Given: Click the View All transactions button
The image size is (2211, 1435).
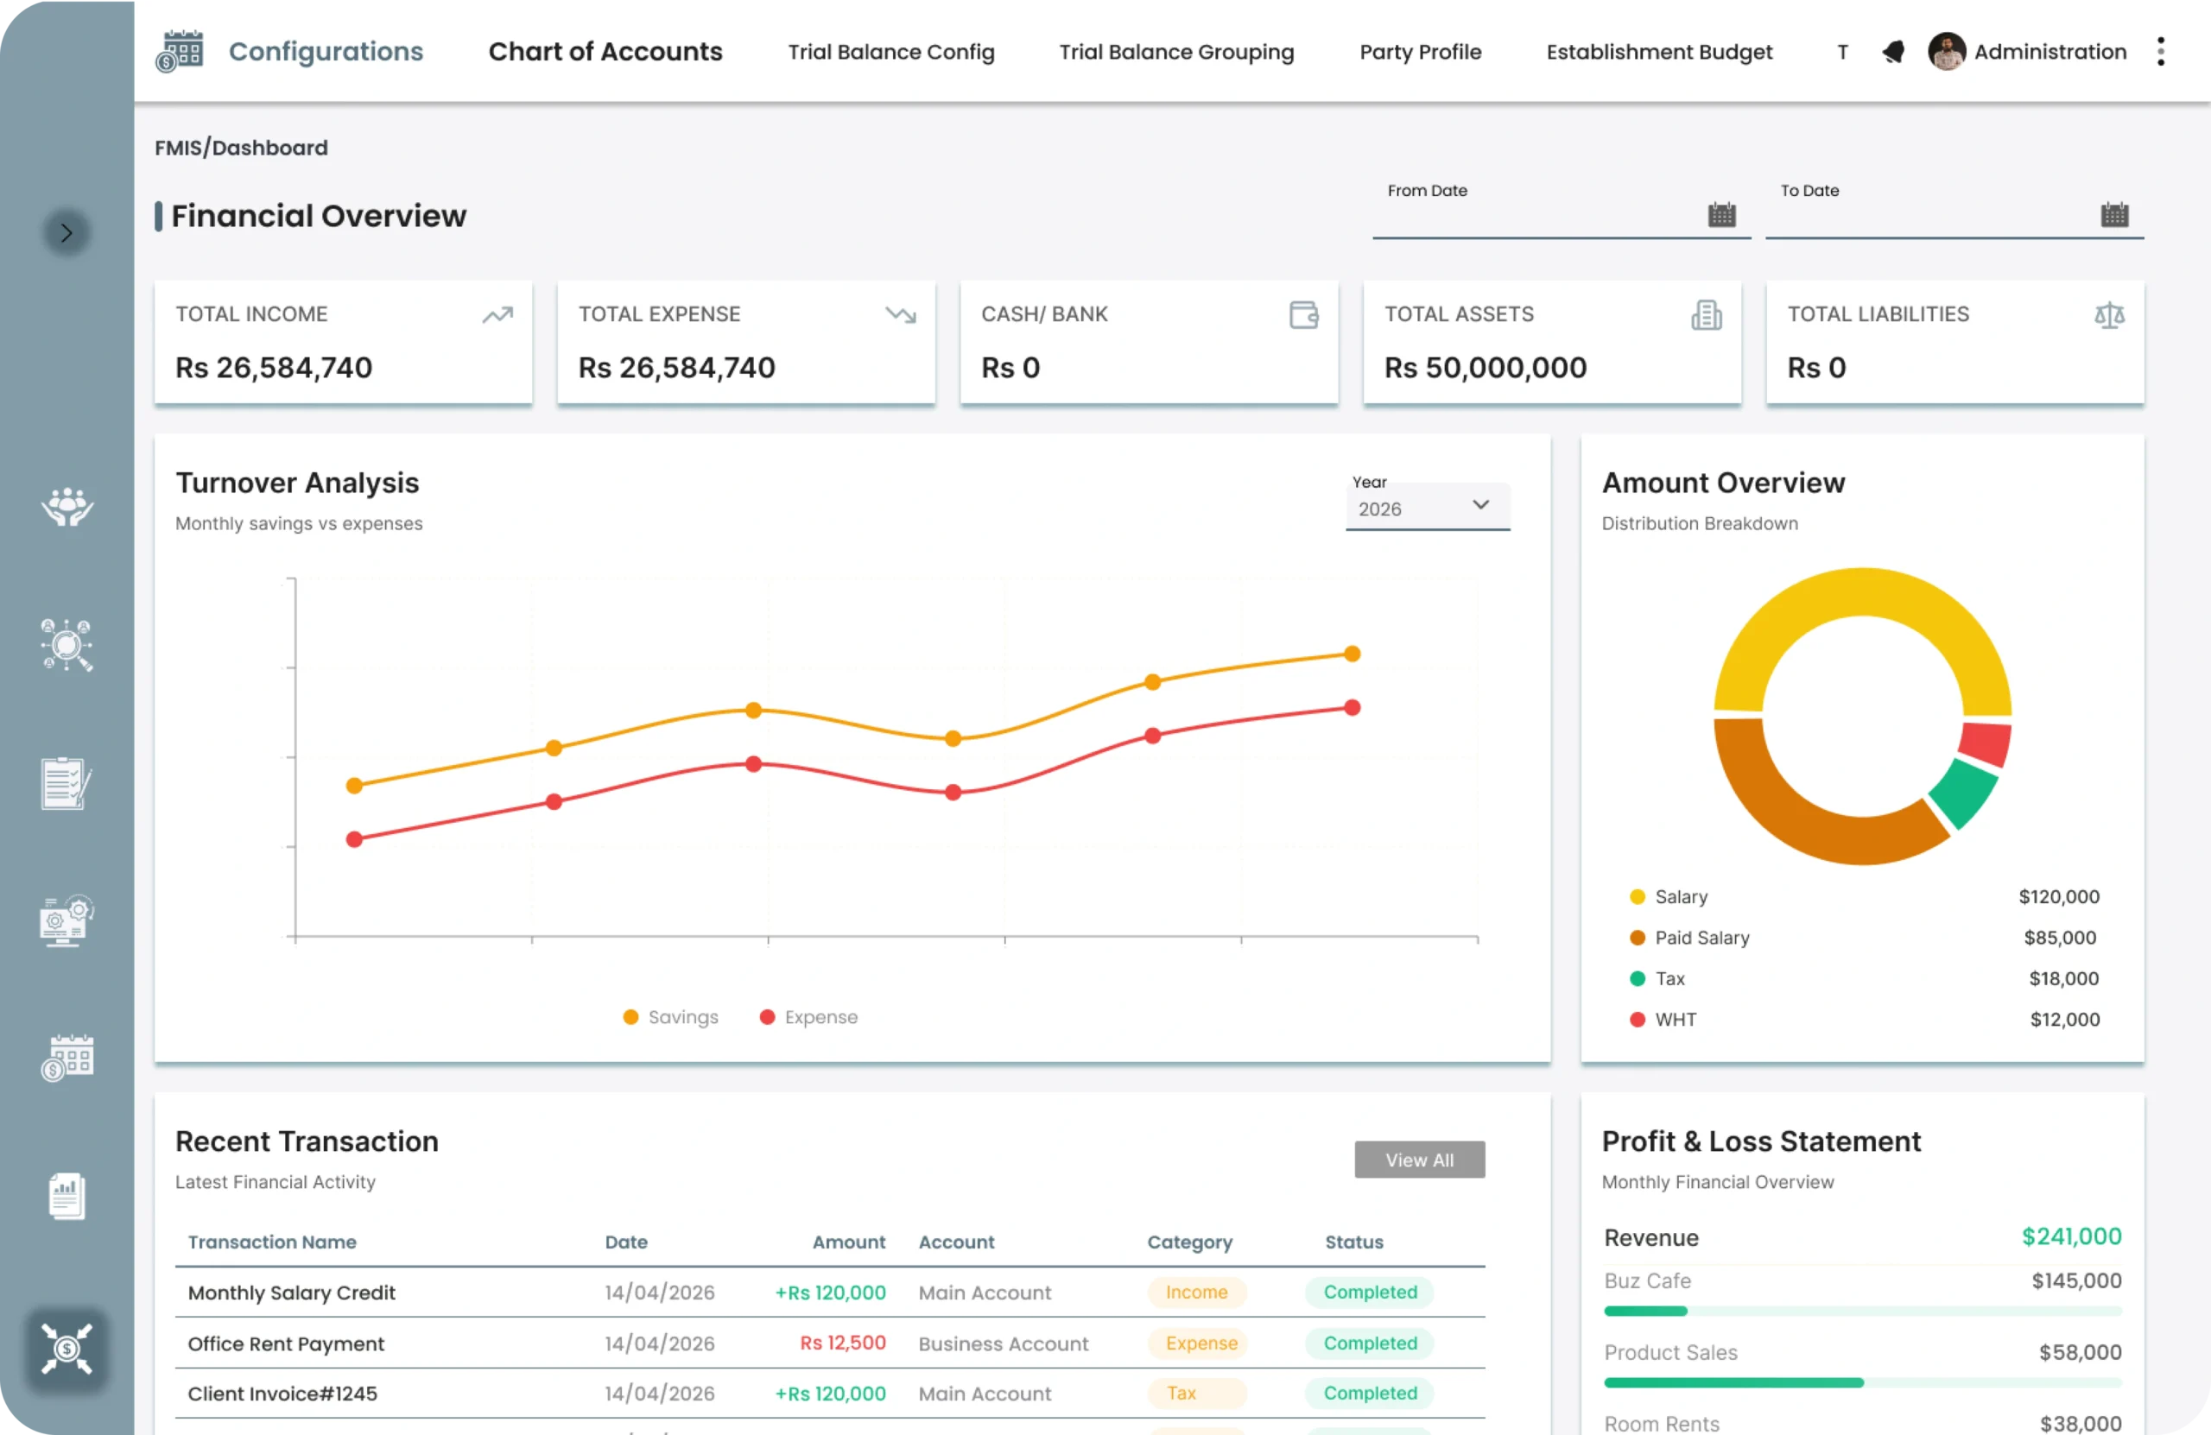Looking at the screenshot, I should 1418,1160.
